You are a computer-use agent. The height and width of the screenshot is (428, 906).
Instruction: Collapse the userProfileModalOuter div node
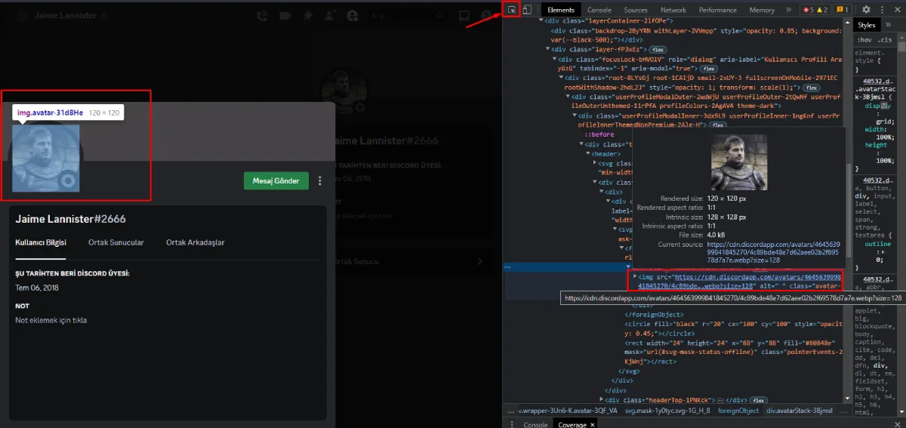coord(568,97)
